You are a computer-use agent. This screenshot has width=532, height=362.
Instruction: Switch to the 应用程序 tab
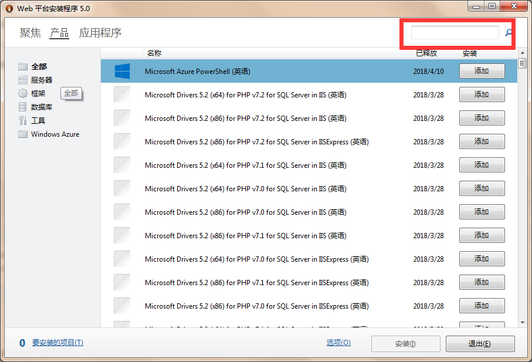coord(100,33)
